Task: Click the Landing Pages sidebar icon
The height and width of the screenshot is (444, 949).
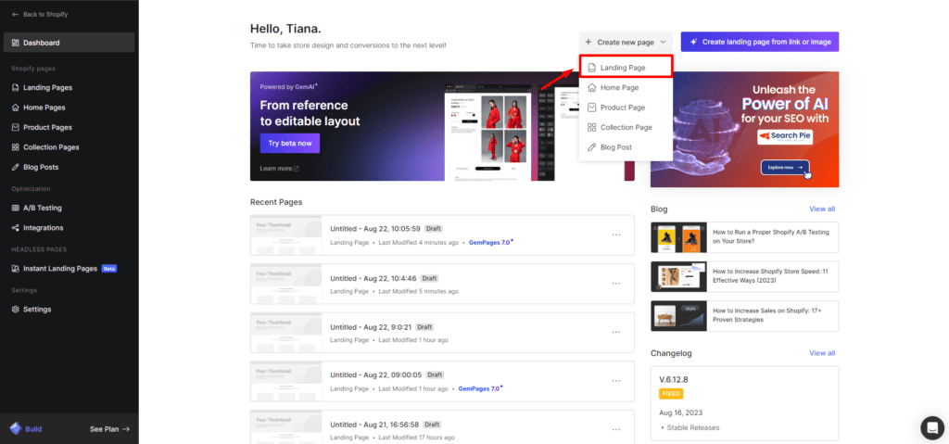Action: 16,87
